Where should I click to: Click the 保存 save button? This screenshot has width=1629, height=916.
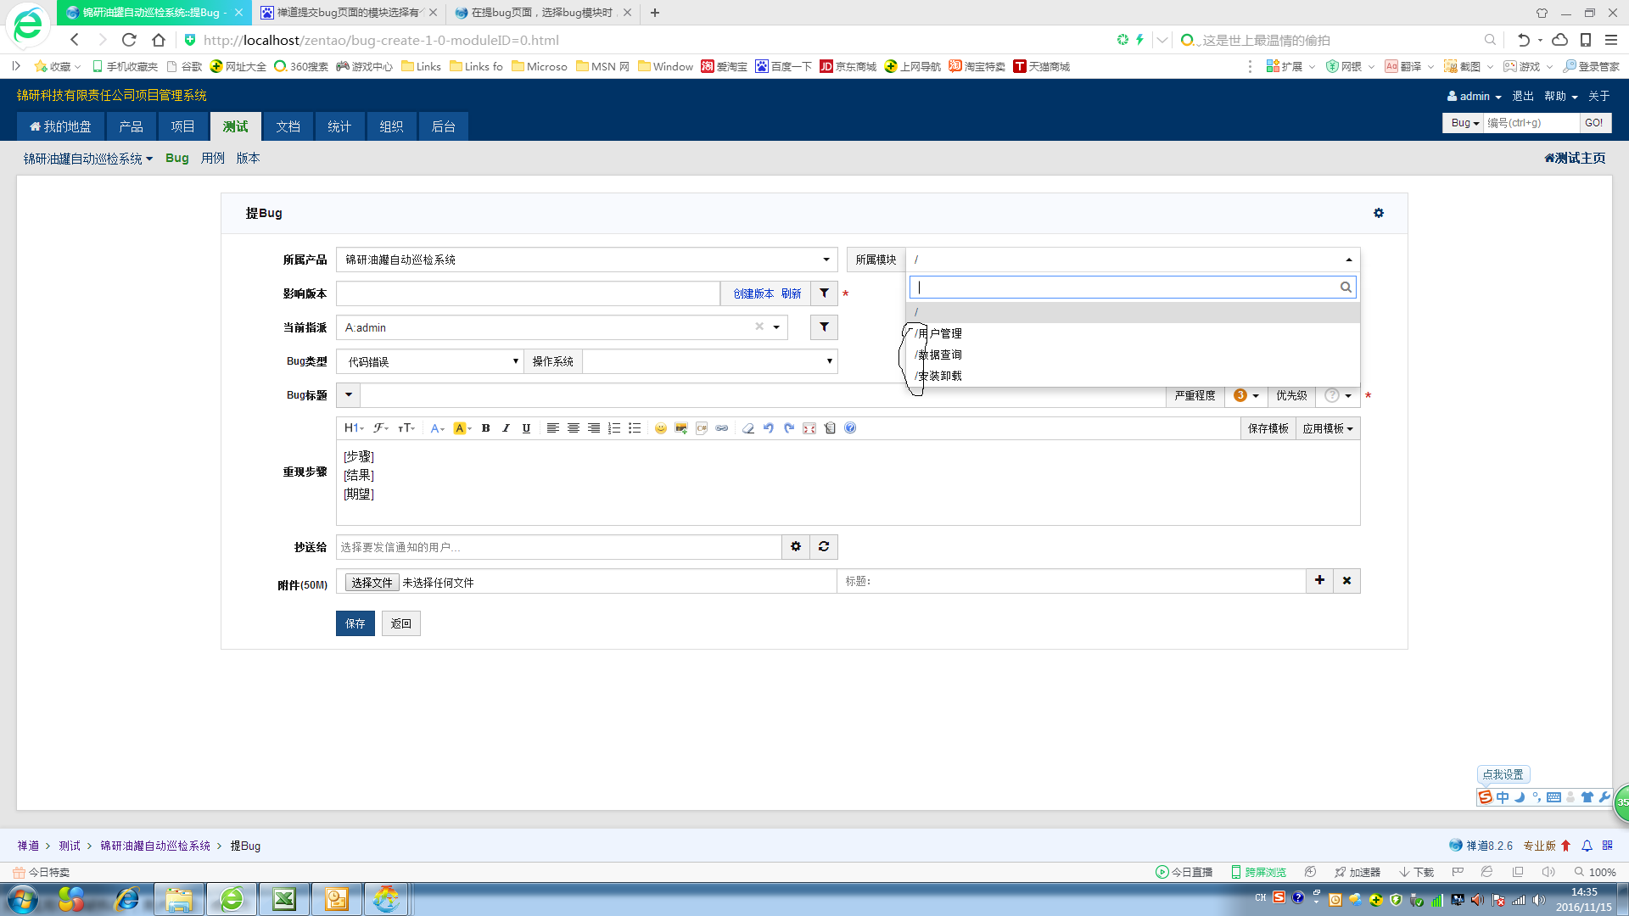(x=355, y=623)
